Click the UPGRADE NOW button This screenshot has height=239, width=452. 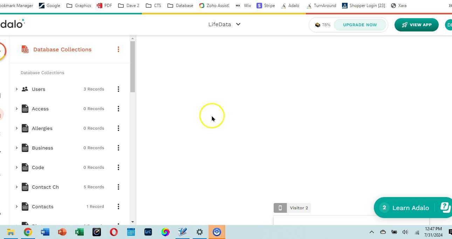pos(360,25)
